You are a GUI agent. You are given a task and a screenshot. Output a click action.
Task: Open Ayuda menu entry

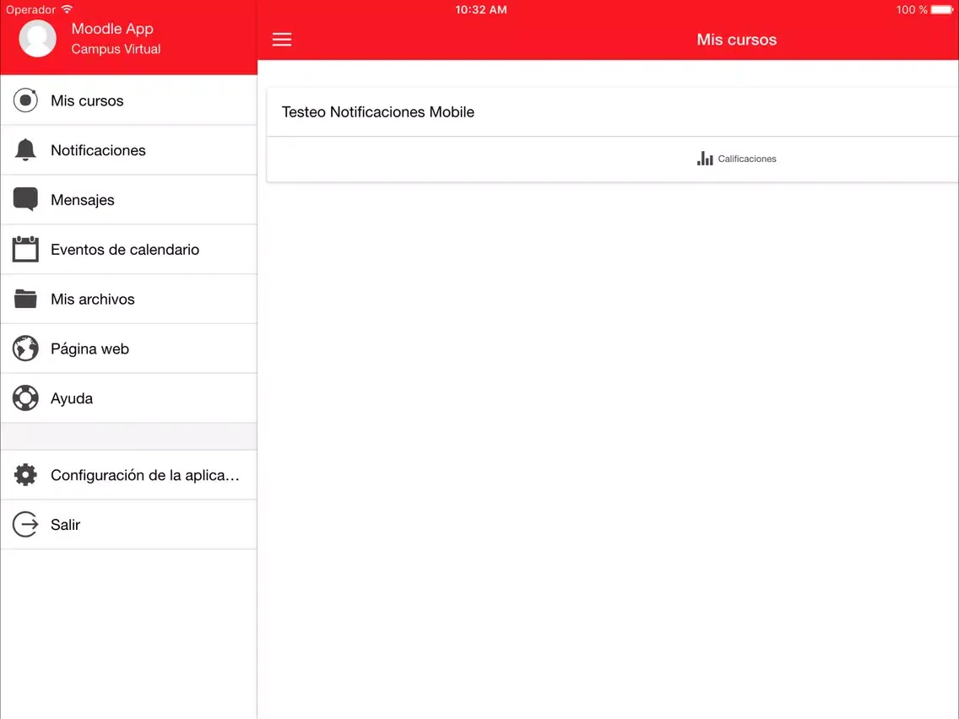(x=129, y=398)
